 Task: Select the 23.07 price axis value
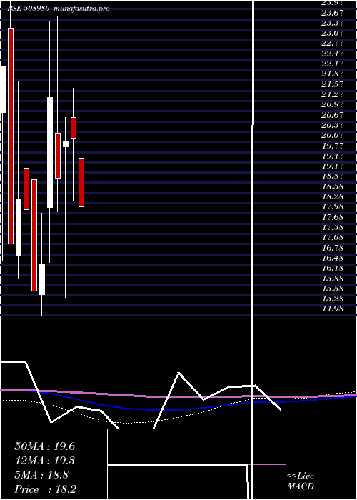pyautogui.click(x=333, y=34)
